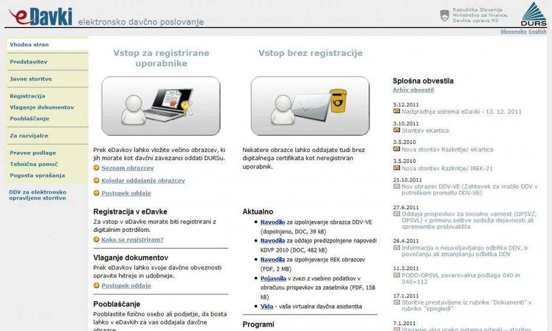The height and width of the screenshot is (331, 552).
Task: Open Nova storitev Razkritje/ eKartica notice
Action: pyautogui.click(x=447, y=150)
